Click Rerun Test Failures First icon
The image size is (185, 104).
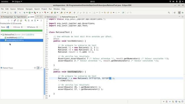(x=29, y=21)
